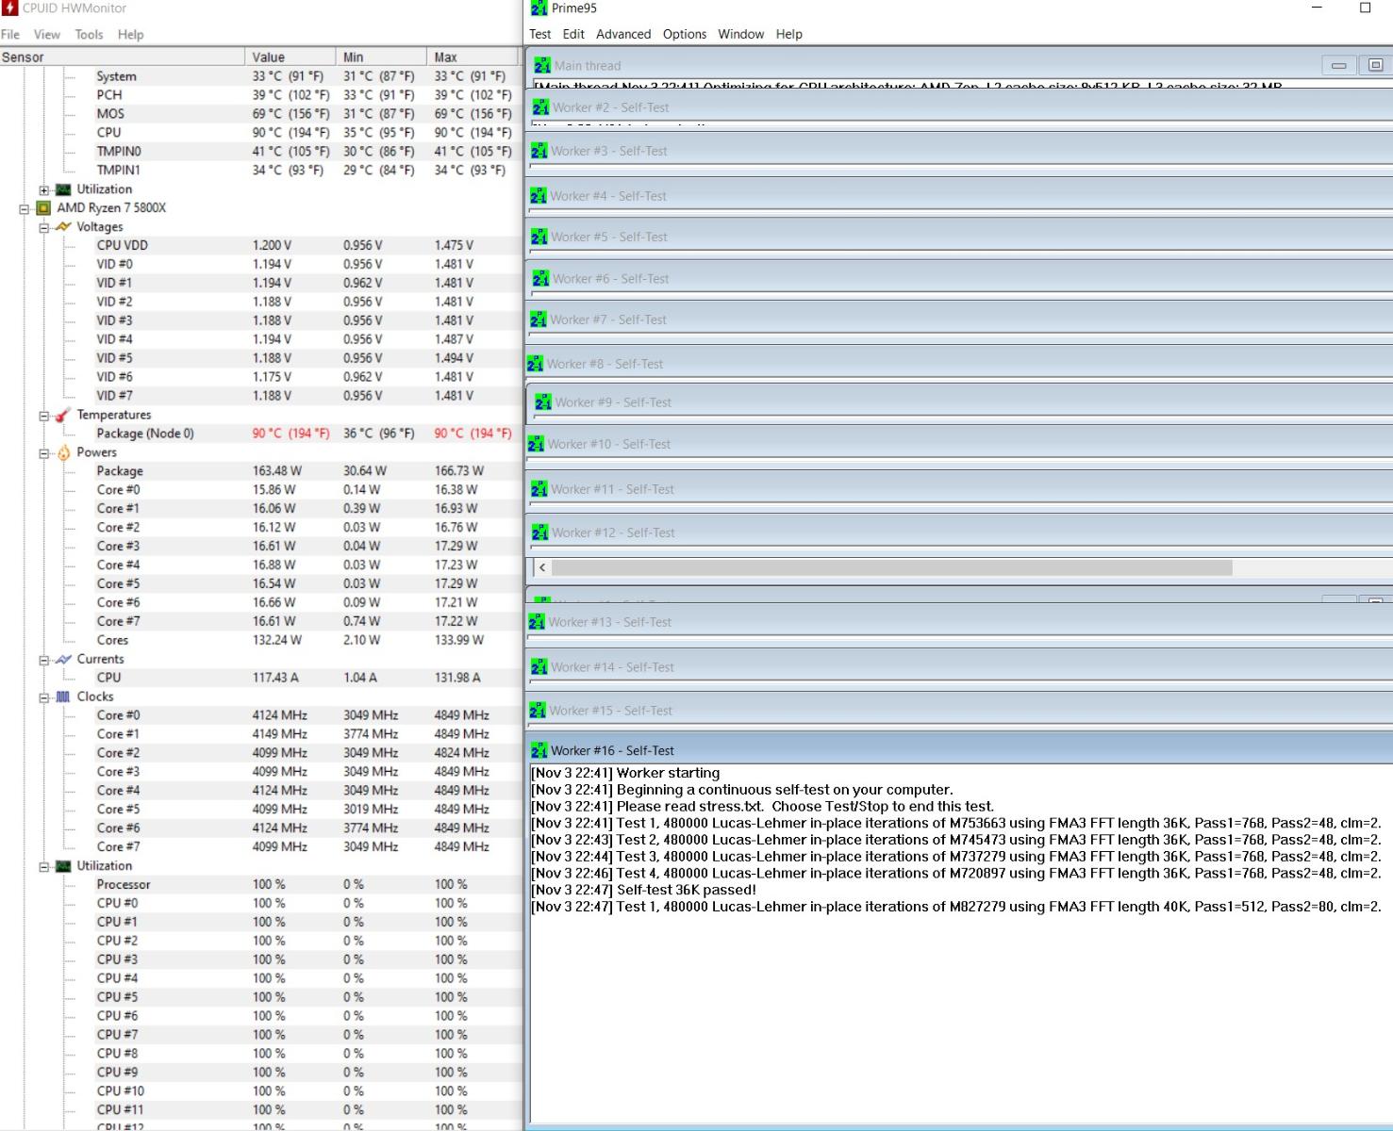The image size is (1393, 1131).
Task: Click the Value column header
Action: tap(290, 57)
